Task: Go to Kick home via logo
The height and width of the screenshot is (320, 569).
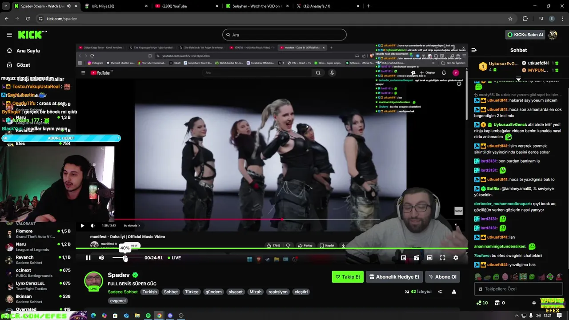Action: tap(32, 35)
